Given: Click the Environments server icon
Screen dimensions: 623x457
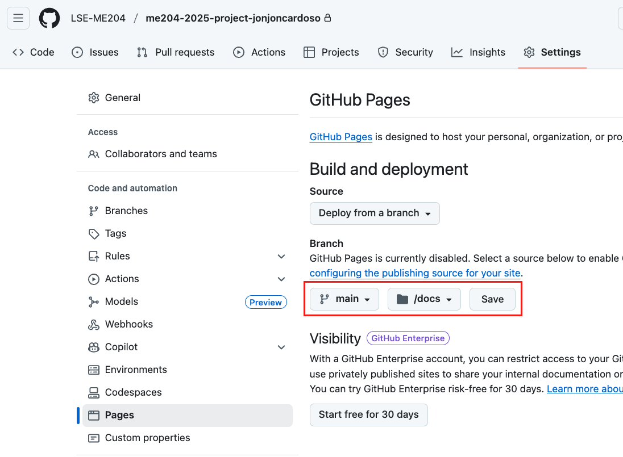Looking at the screenshot, I should pos(94,370).
